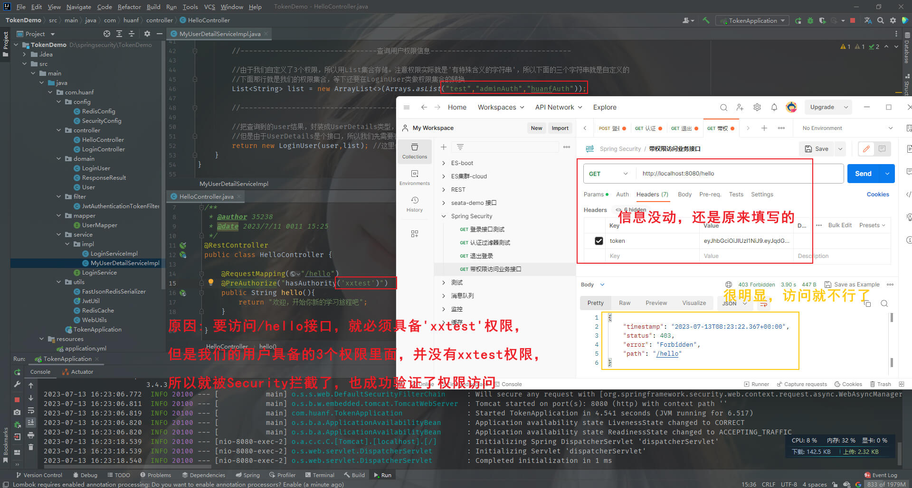Run TokenApplication with coverage icon

point(822,20)
